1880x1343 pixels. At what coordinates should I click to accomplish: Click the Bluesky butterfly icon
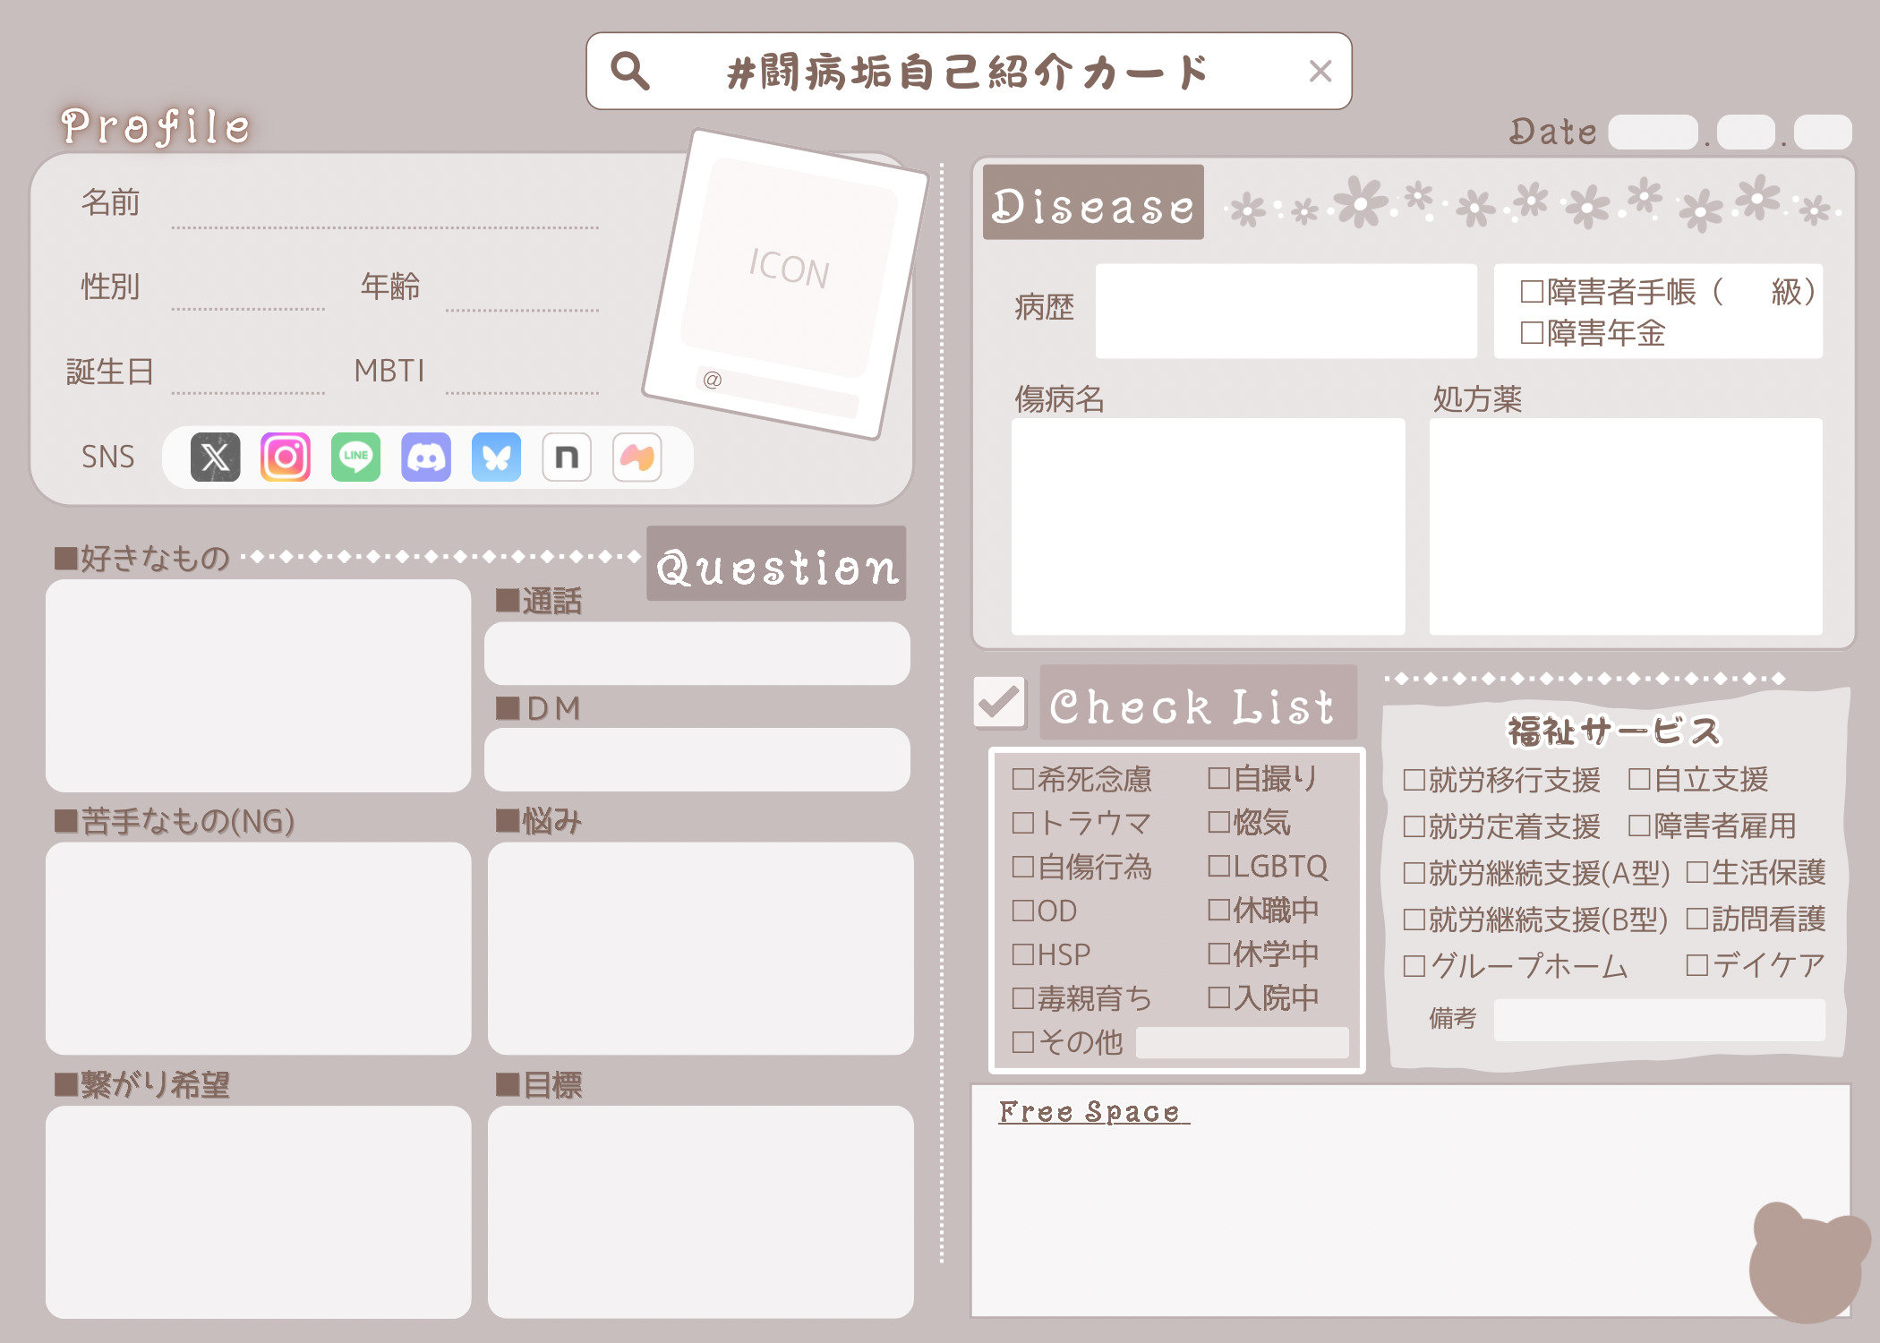click(x=496, y=458)
